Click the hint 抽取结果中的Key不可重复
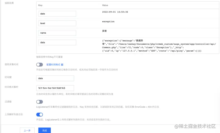220x133 pixels. pyautogui.click(x=49, y=57)
